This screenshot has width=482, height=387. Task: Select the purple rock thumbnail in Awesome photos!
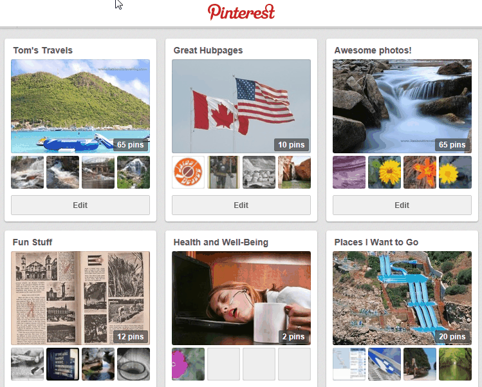point(349,172)
